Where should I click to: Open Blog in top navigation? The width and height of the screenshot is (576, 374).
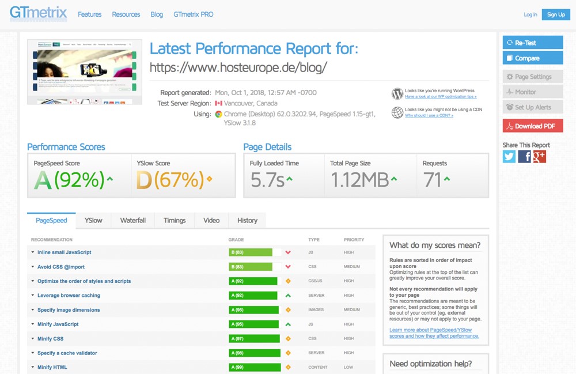click(157, 14)
